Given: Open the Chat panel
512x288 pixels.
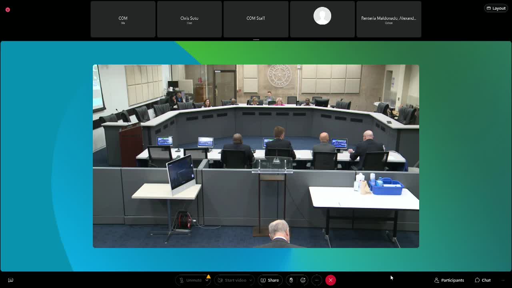Looking at the screenshot, I should coord(483,280).
